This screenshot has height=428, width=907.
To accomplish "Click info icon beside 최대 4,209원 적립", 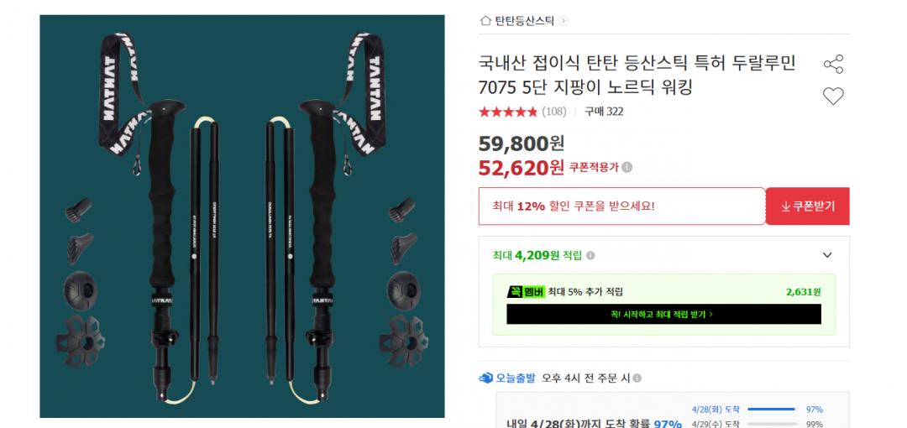I will [x=590, y=256].
